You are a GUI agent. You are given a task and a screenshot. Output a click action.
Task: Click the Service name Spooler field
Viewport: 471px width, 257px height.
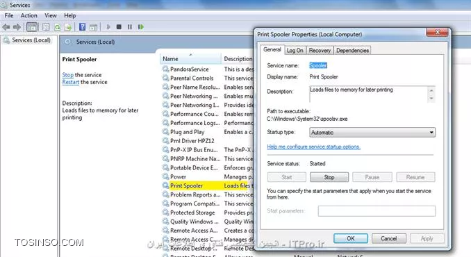point(318,65)
